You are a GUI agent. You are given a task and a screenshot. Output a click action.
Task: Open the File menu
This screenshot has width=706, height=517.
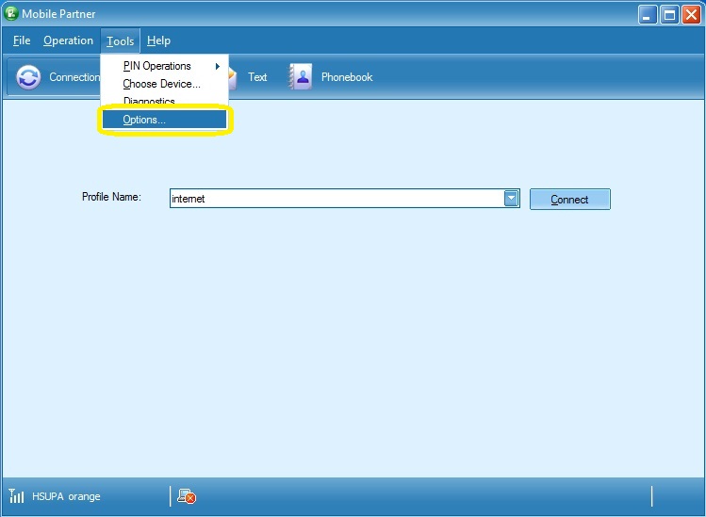coord(22,40)
